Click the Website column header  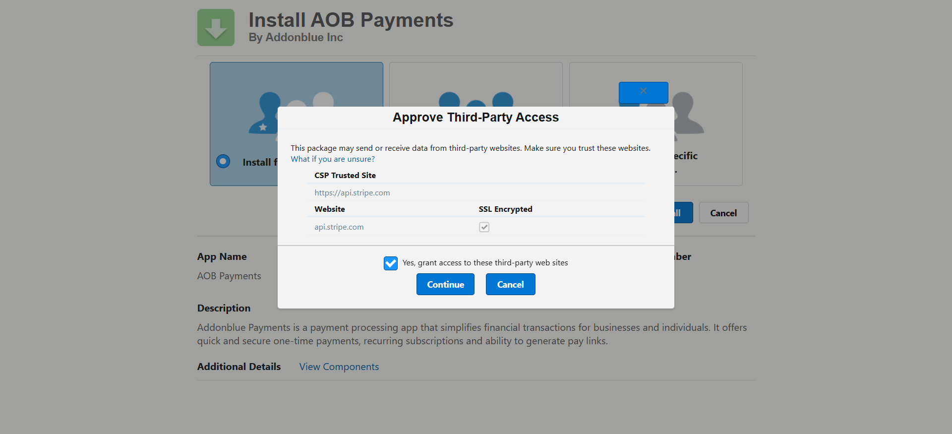tap(330, 209)
